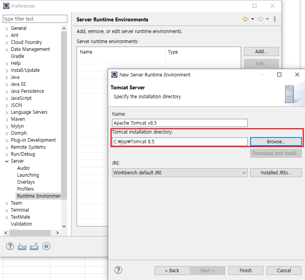This screenshot has height=280, width=305.
Task: Click the Oomph preference recorder icon
Action: click(46, 246)
